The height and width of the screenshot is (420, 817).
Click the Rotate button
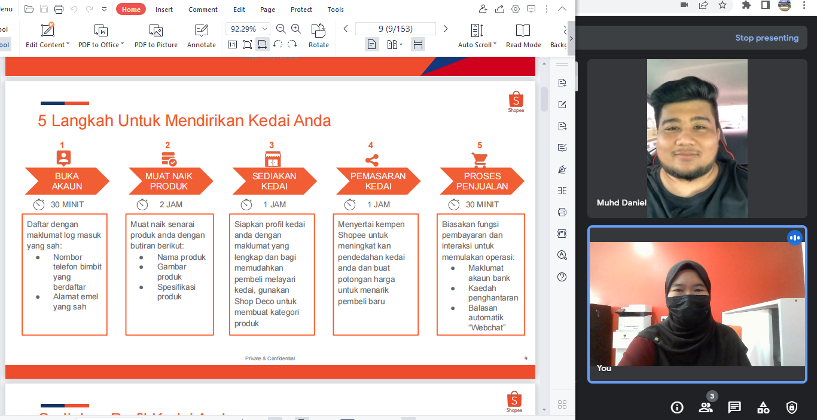(319, 35)
